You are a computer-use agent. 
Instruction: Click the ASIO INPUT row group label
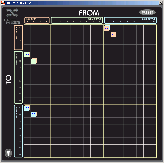[x=17, y=114]
